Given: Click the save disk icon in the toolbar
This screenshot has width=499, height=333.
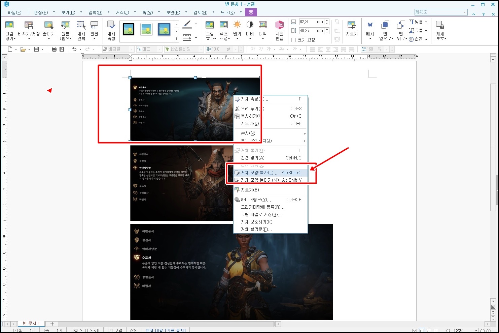Looking at the screenshot, I should tap(36, 49).
